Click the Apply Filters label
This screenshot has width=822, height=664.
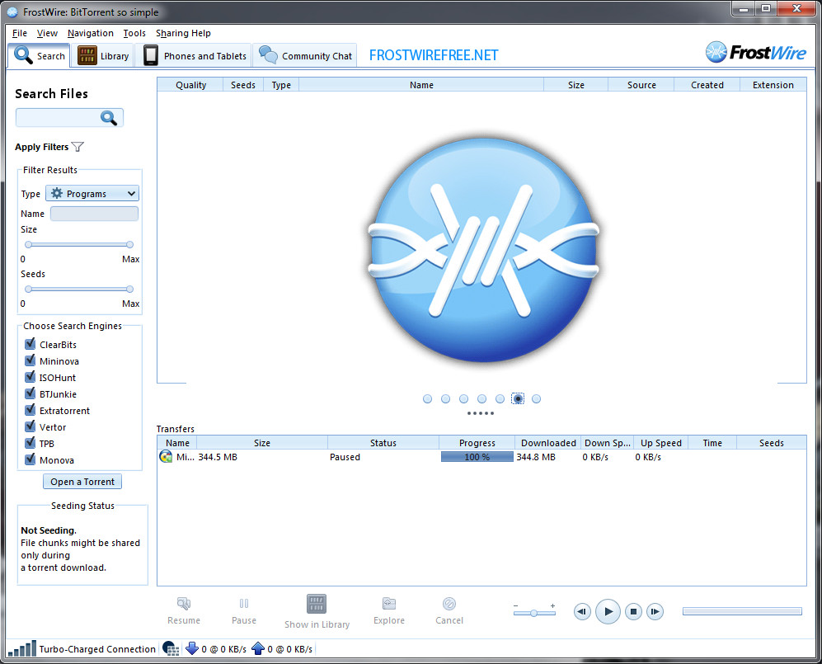point(41,147)
